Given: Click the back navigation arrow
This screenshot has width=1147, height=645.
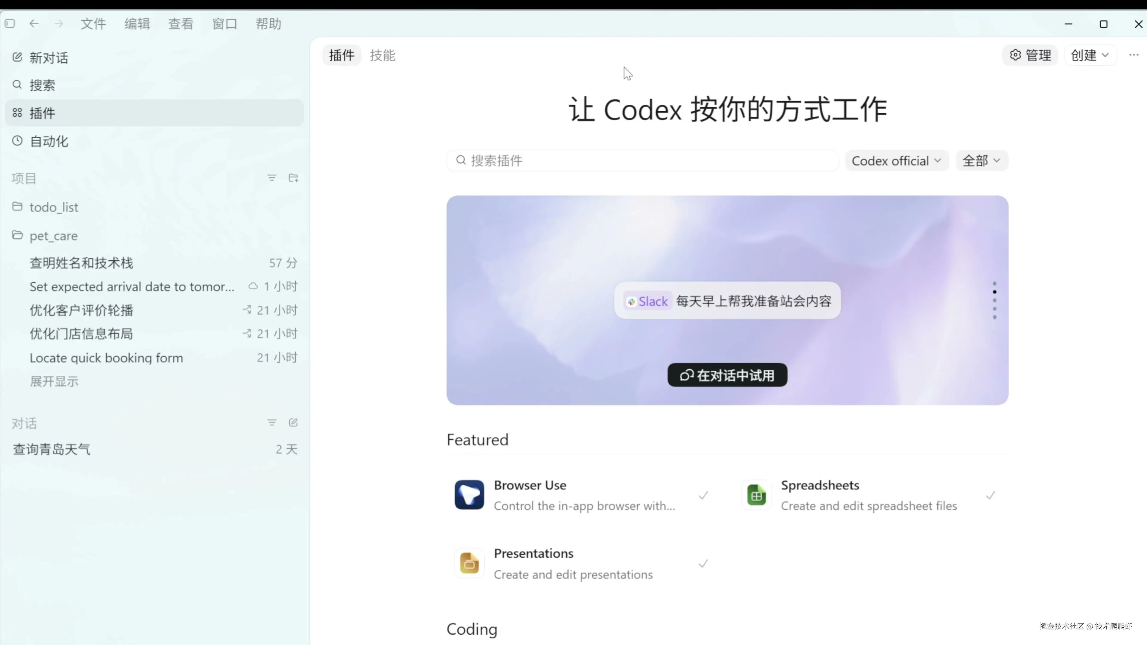Looking at the screenshot, I should 34,24.
